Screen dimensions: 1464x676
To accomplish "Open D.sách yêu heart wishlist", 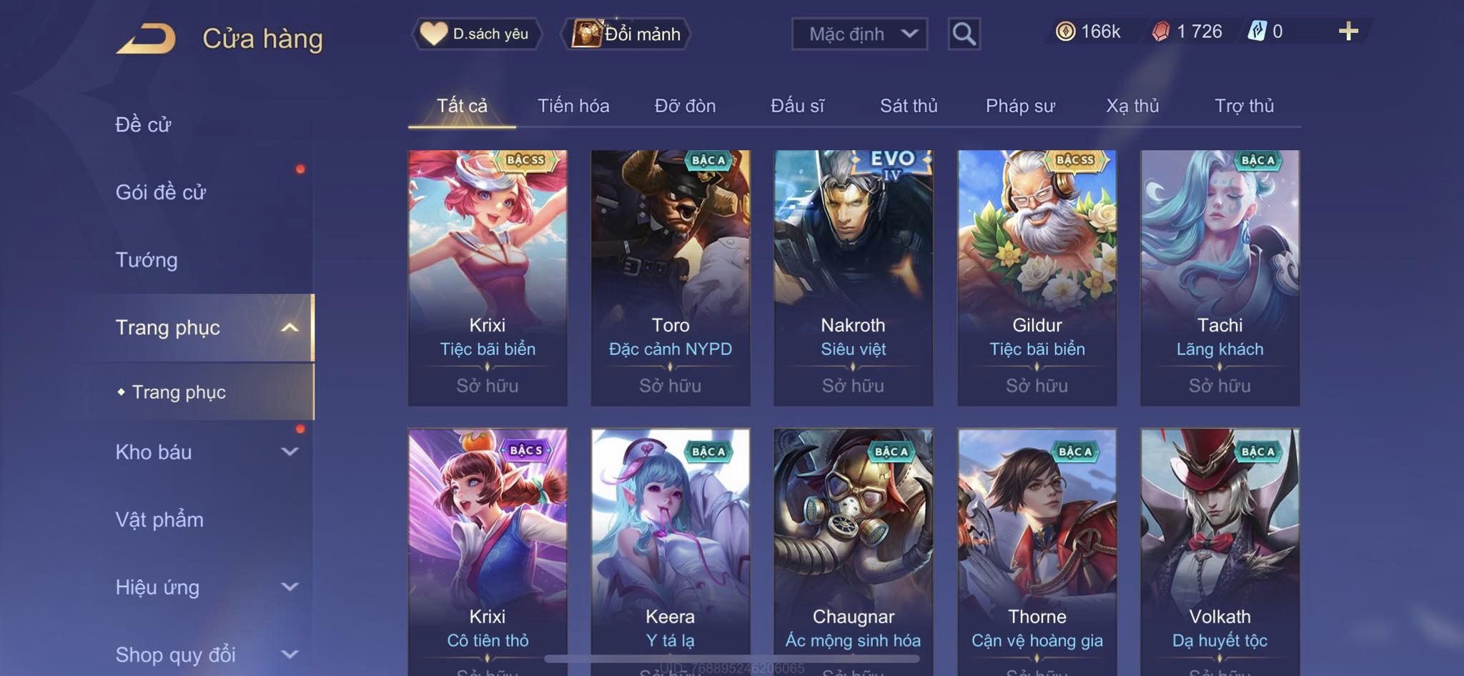I will point(476,34).
